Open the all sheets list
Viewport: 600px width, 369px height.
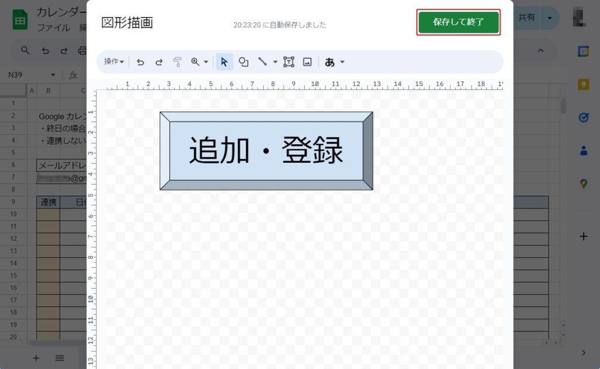tap(60, 357)
